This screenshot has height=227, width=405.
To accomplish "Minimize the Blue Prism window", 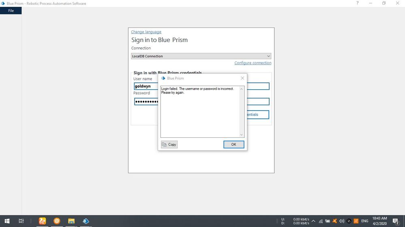I will pos(371,3).
